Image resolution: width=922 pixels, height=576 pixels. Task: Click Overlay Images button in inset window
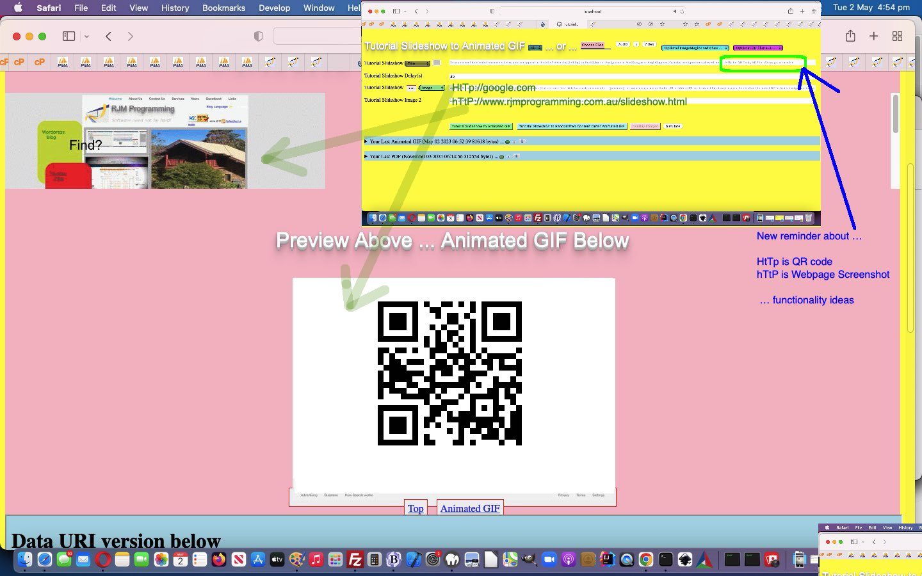(x=645, y=126)
